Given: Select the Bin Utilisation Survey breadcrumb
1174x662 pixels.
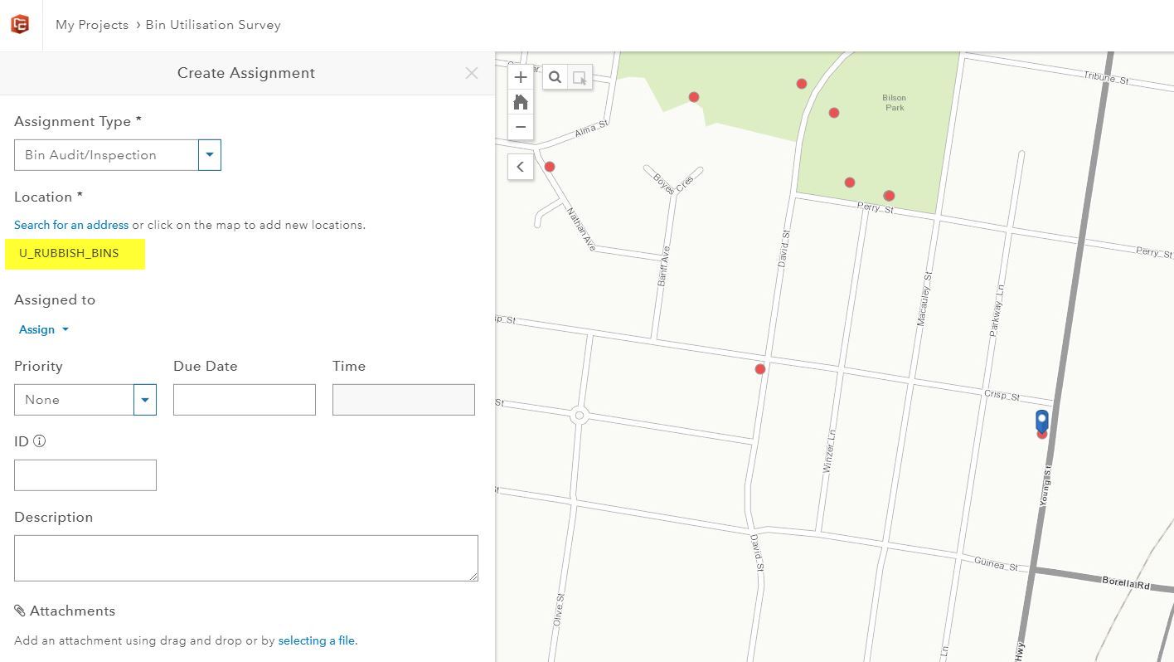Looking at the screenshot, I should pyautogui.click(x=212, y=24).
